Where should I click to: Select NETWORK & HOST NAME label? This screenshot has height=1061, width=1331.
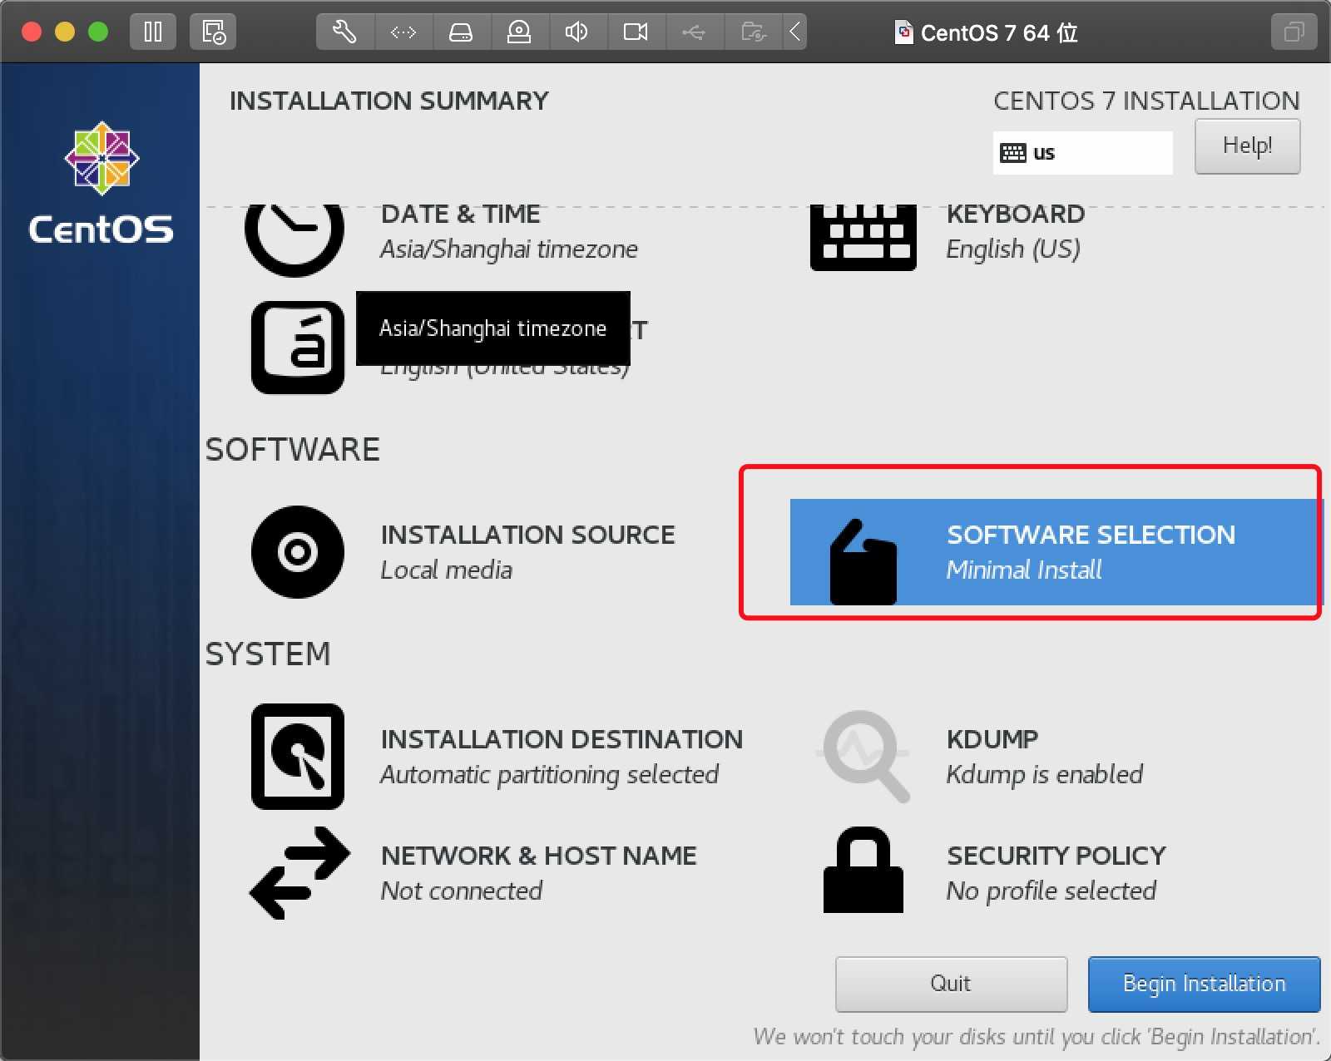pyautogui.click(x=538, y=856)
